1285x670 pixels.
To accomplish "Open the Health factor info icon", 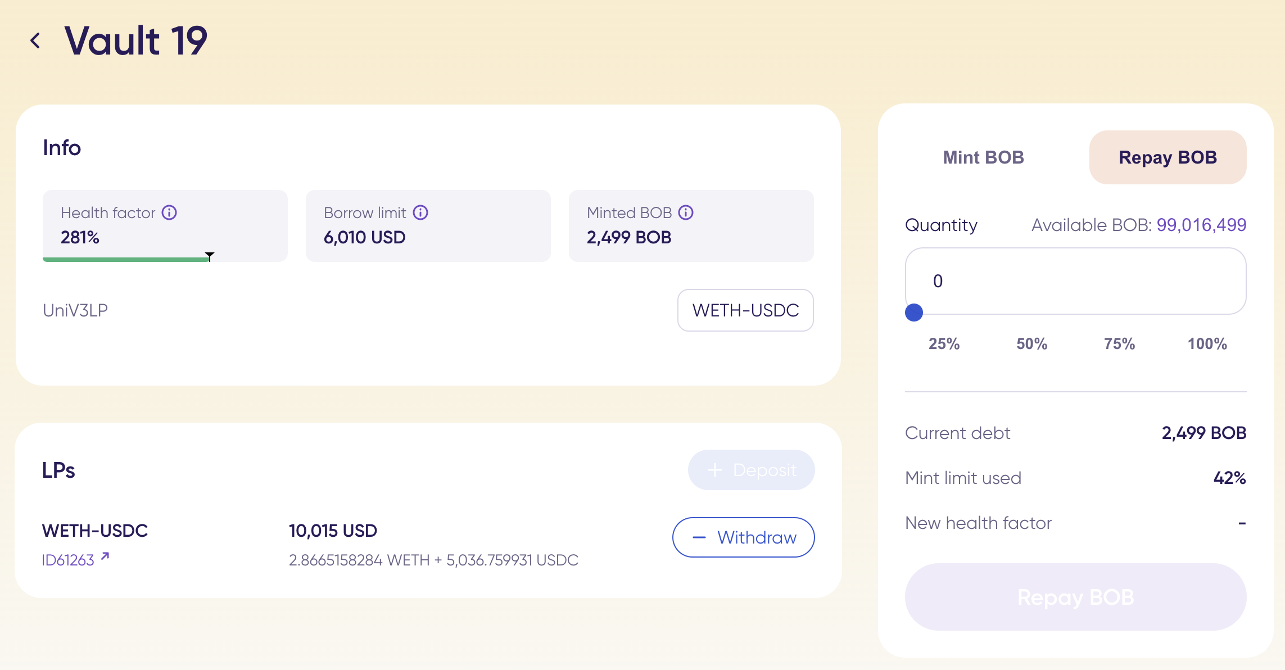I will (169, 212).
